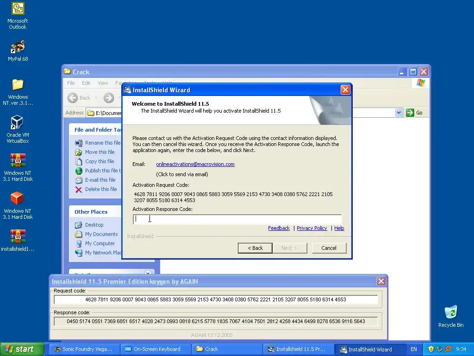474x356 pixels.
Task: Open Windows NT.ver.3.1 folder on desktop
Action: tap(18, 92)
